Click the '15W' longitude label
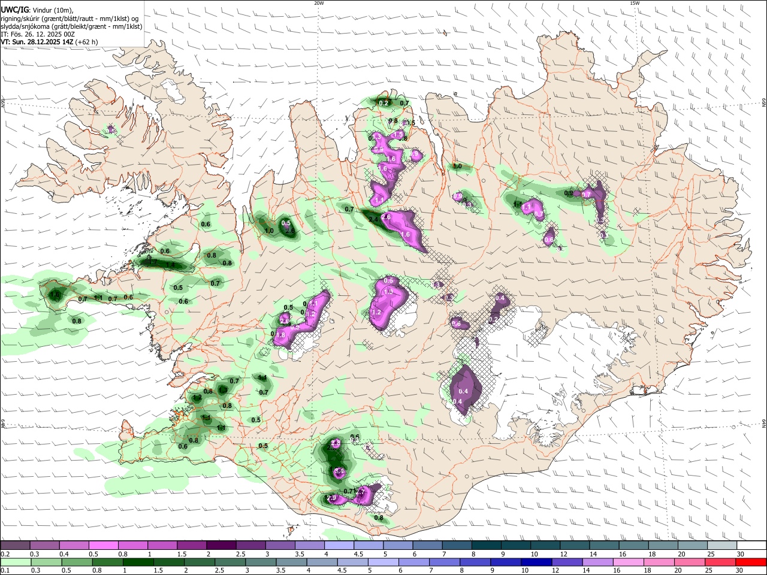The height and width of the screenshot is (575, 767). (x=635, y=3)
